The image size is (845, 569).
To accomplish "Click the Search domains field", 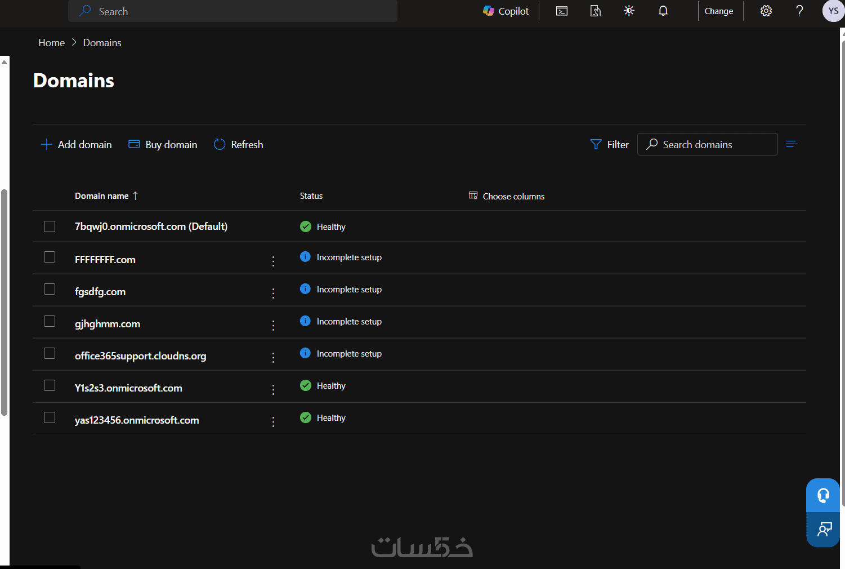I will pos(707,144).
